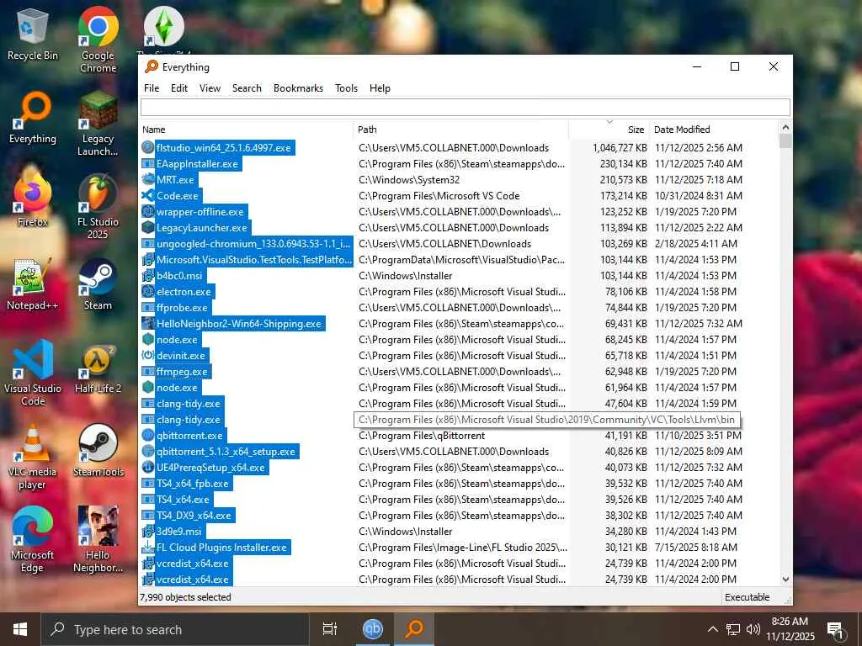Launch the Steam desktop shortcut
The width and height of the screenshot is (862, 646).
tap(98, 284)
